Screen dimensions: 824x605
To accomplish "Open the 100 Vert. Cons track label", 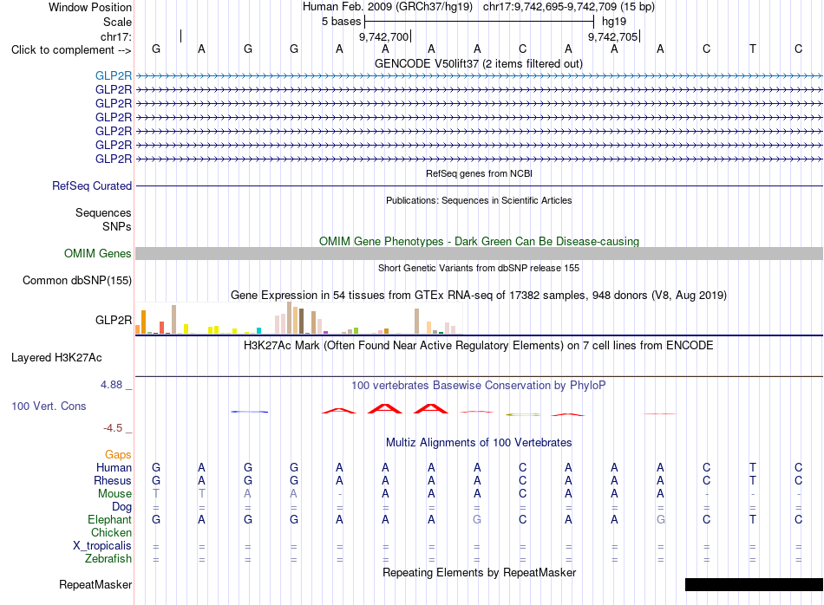I will [x=49, y=406].
